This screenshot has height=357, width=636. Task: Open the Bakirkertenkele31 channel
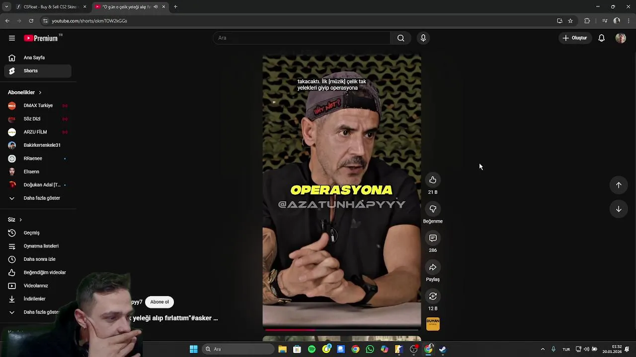38,145
